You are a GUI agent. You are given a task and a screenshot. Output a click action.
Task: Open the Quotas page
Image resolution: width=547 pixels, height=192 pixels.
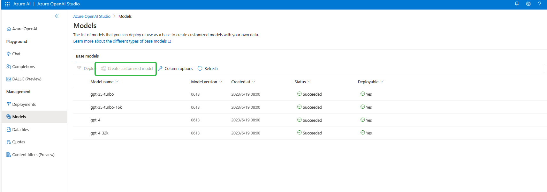[16, 142]
